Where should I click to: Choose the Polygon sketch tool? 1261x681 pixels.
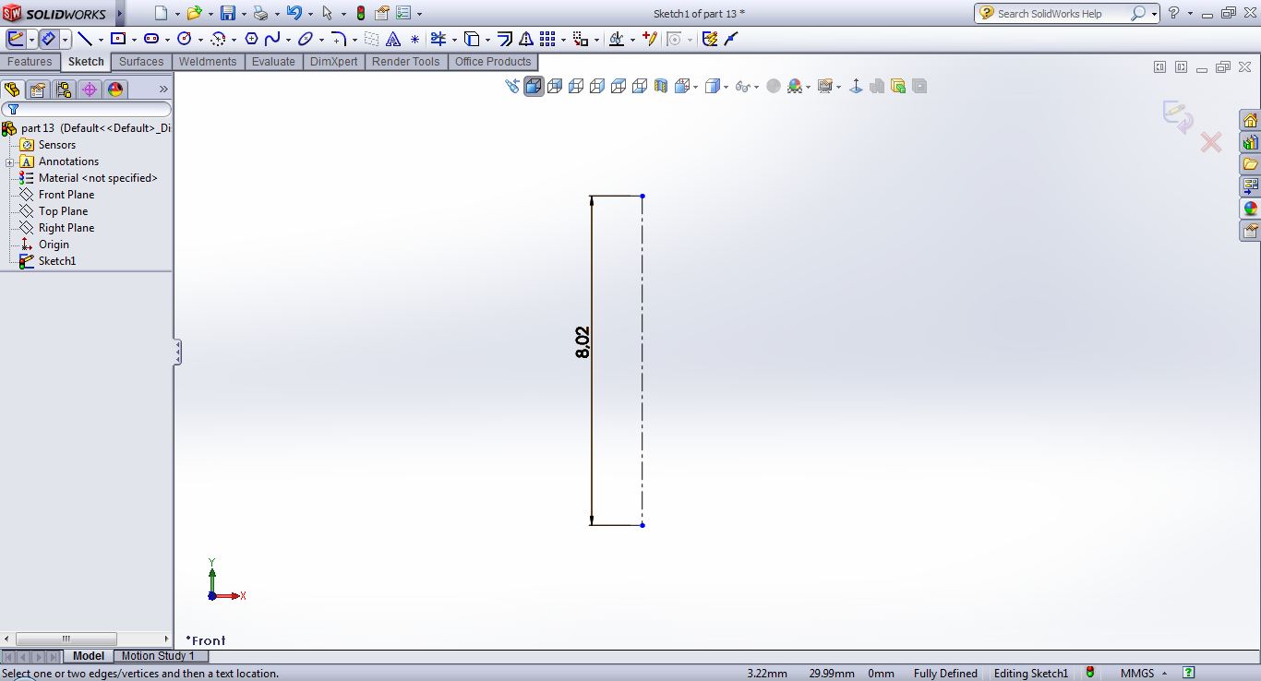click(251, 39)
